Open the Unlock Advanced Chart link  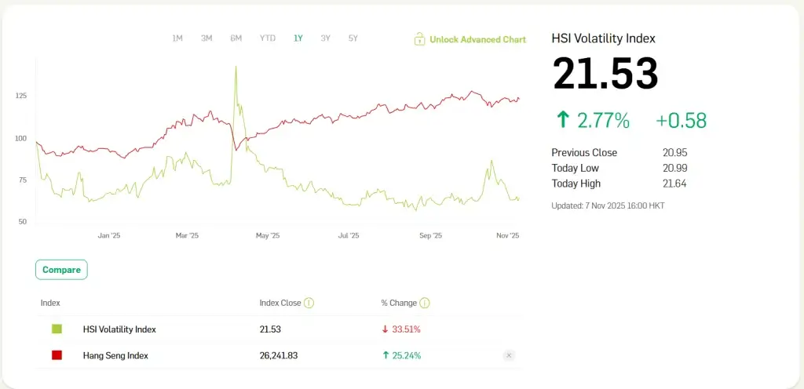click(x=477, y=39)
